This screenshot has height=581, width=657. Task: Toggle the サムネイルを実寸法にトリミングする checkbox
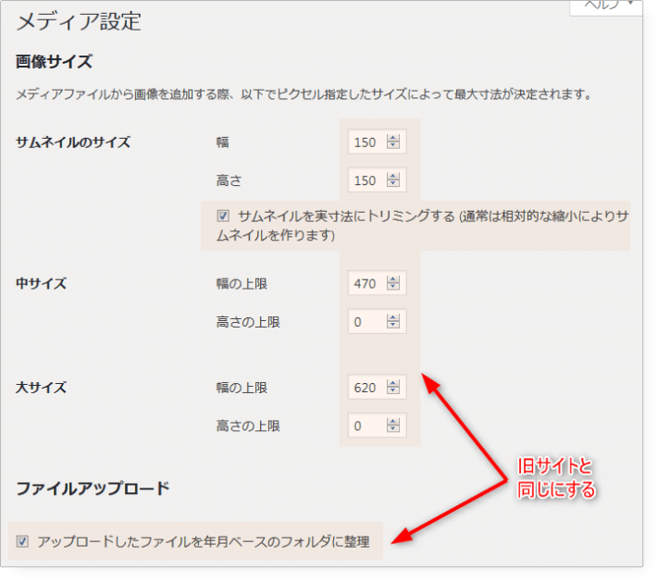click(x=223, y=216)
